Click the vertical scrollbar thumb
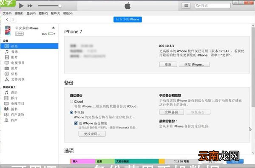The height and width of the screenshot is (168, 255). [253, 67]
